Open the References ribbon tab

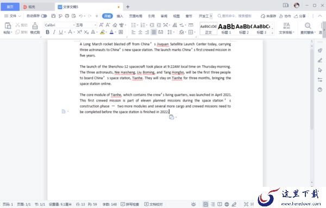(152, 16)
